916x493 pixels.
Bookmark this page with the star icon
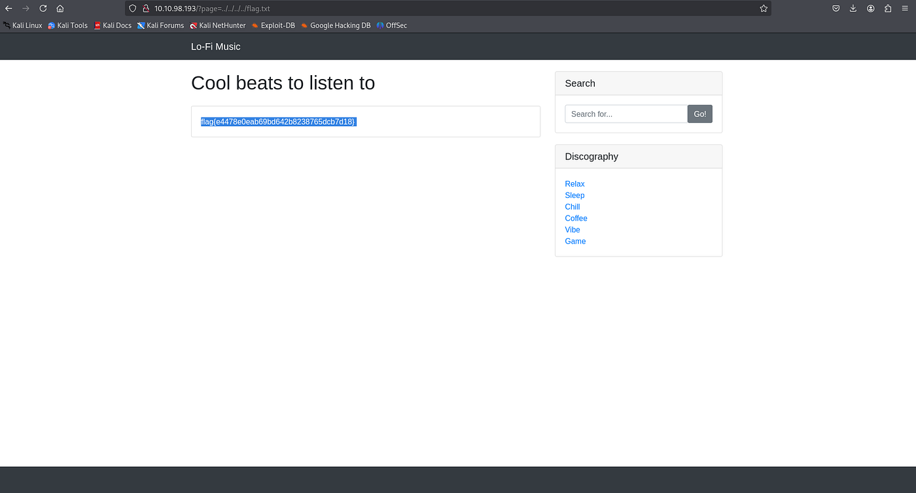763,8
